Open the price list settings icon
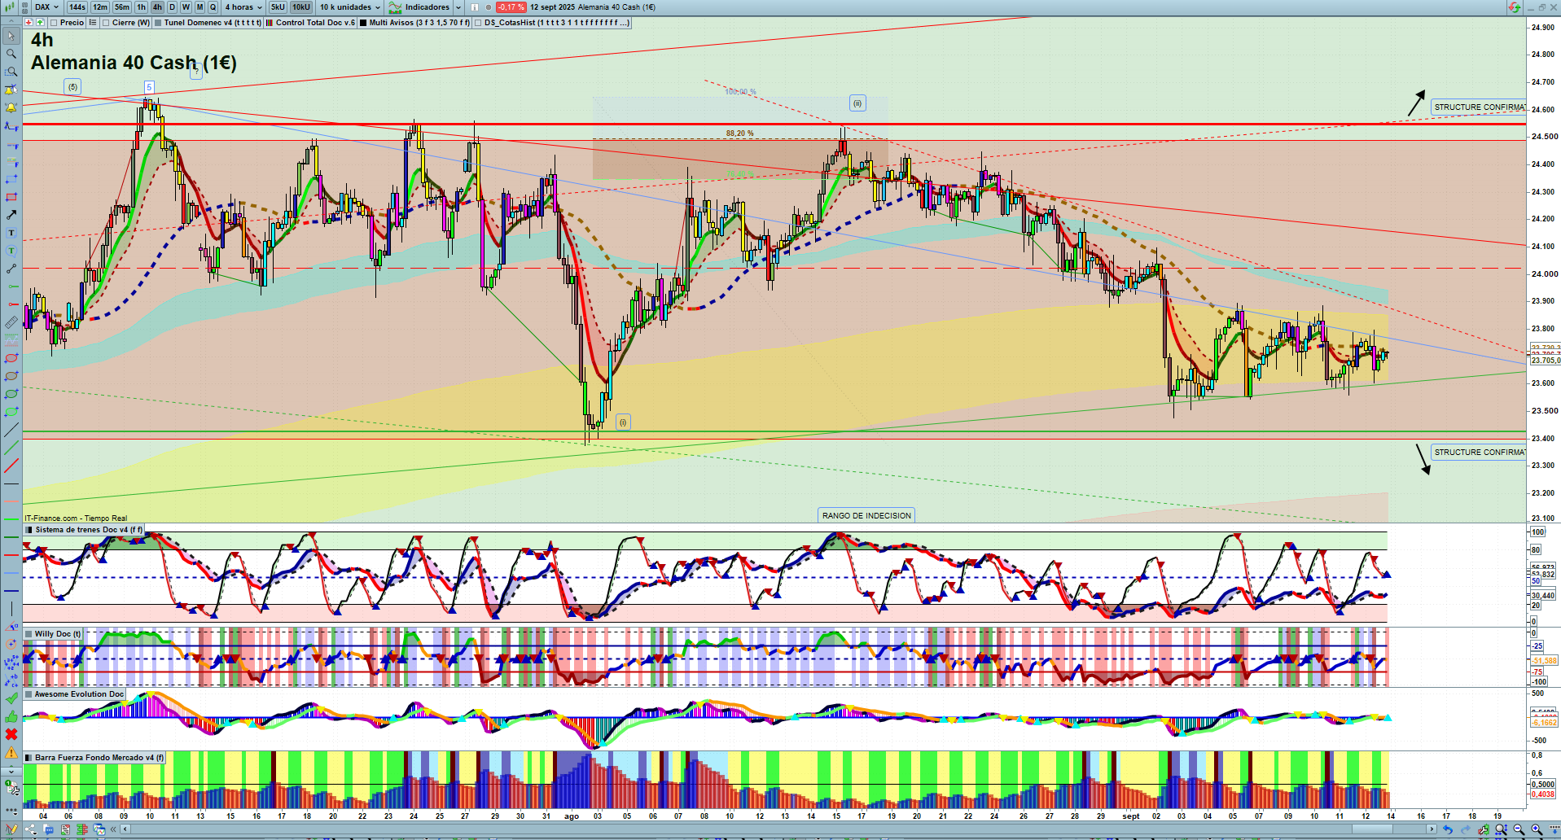Screen dimensions: 1561x840 93,23
